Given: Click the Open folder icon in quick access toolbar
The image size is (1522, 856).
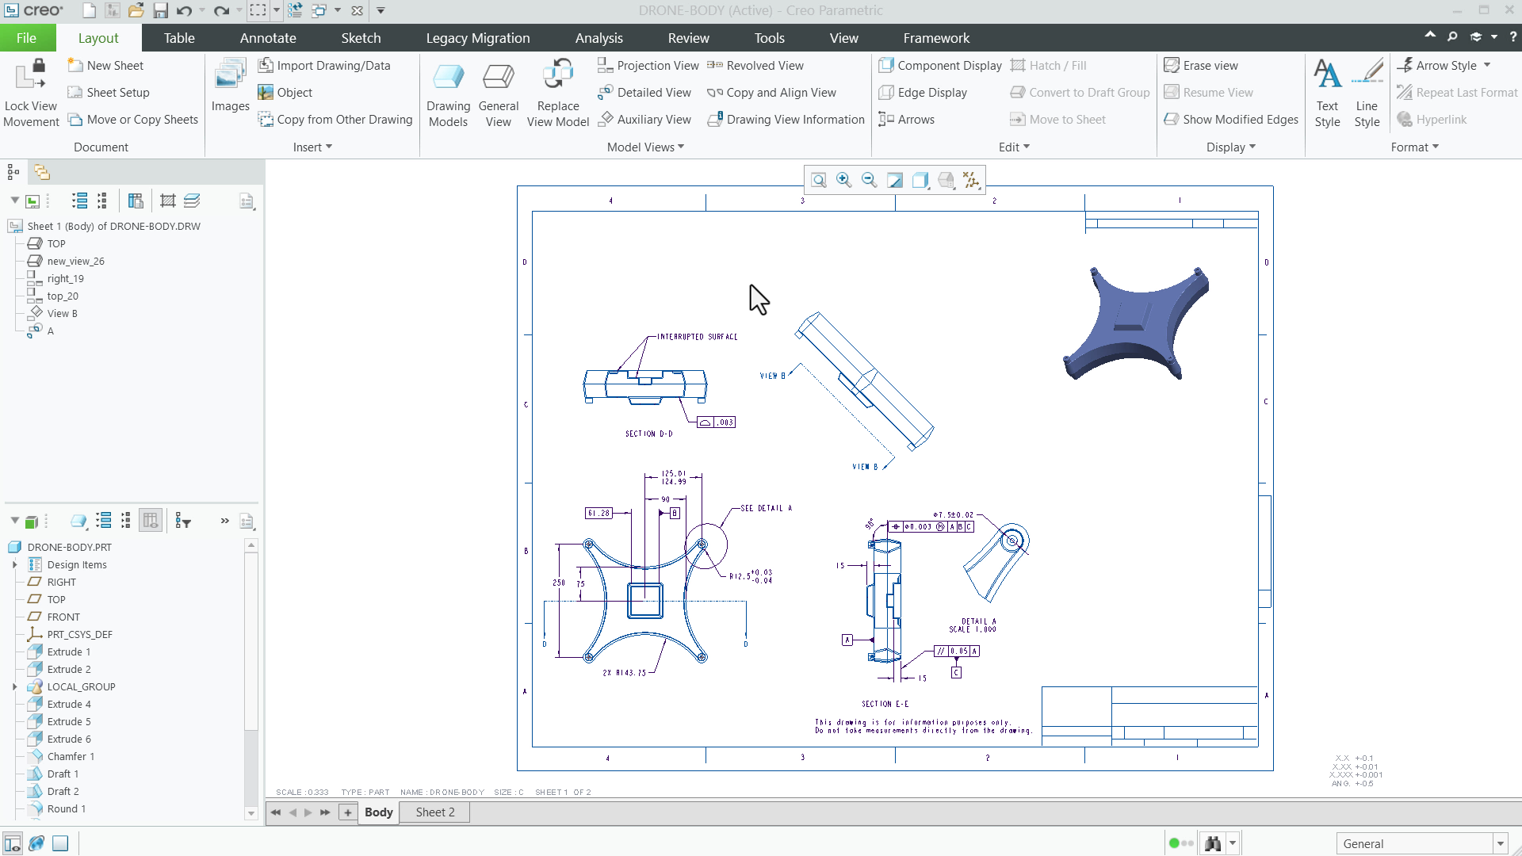Looking at the screenshot, I should point(136,10).
